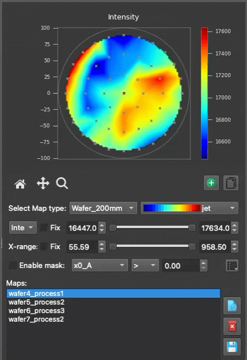Delete the selected map with the trash icon
247x360 pixels.
tap(232, 326)
